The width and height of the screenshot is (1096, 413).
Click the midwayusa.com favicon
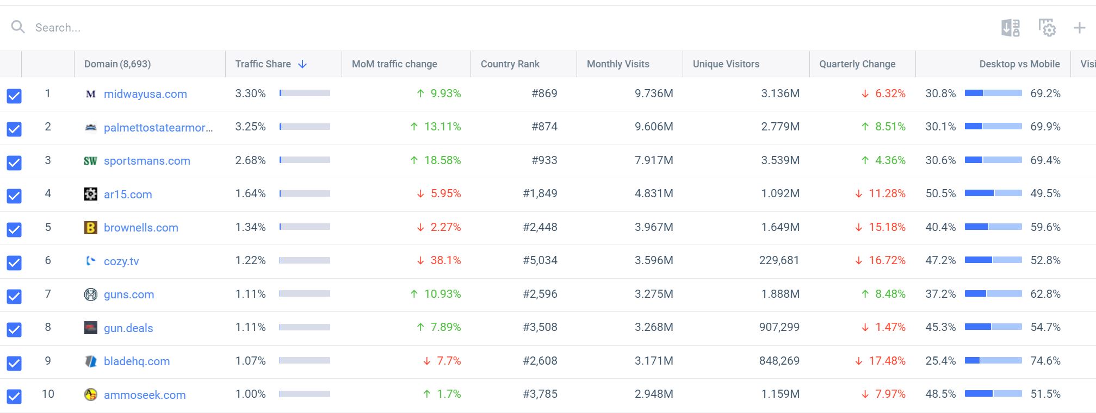tap(91, 94)
